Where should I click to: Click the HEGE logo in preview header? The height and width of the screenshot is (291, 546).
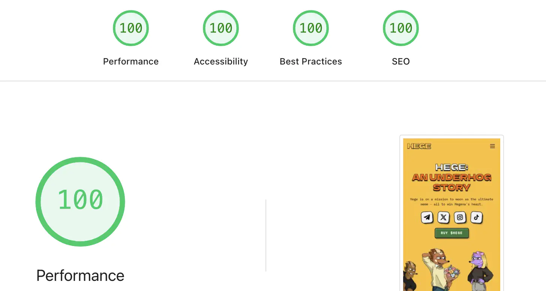coord(419,146)
